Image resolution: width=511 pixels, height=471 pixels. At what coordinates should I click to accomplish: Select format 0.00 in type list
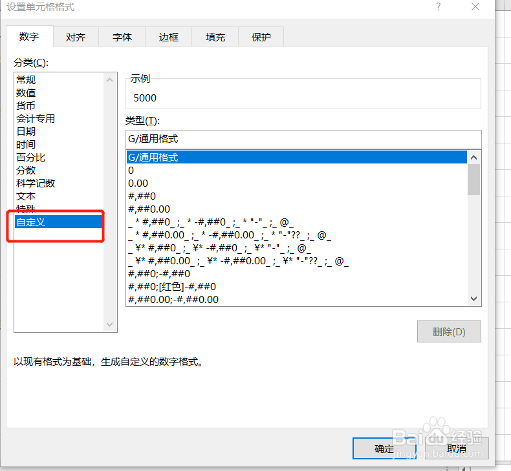point(296,183)
